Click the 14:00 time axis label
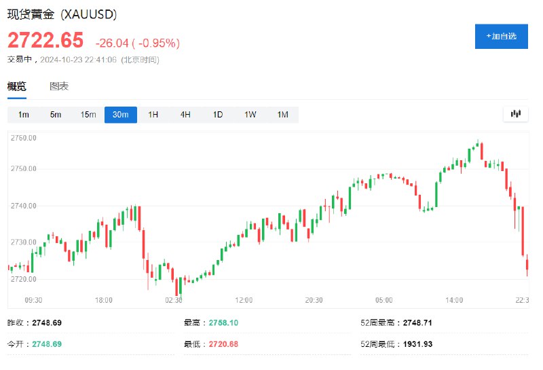Screen dimensions: 543x370 [x=454, y=300]
